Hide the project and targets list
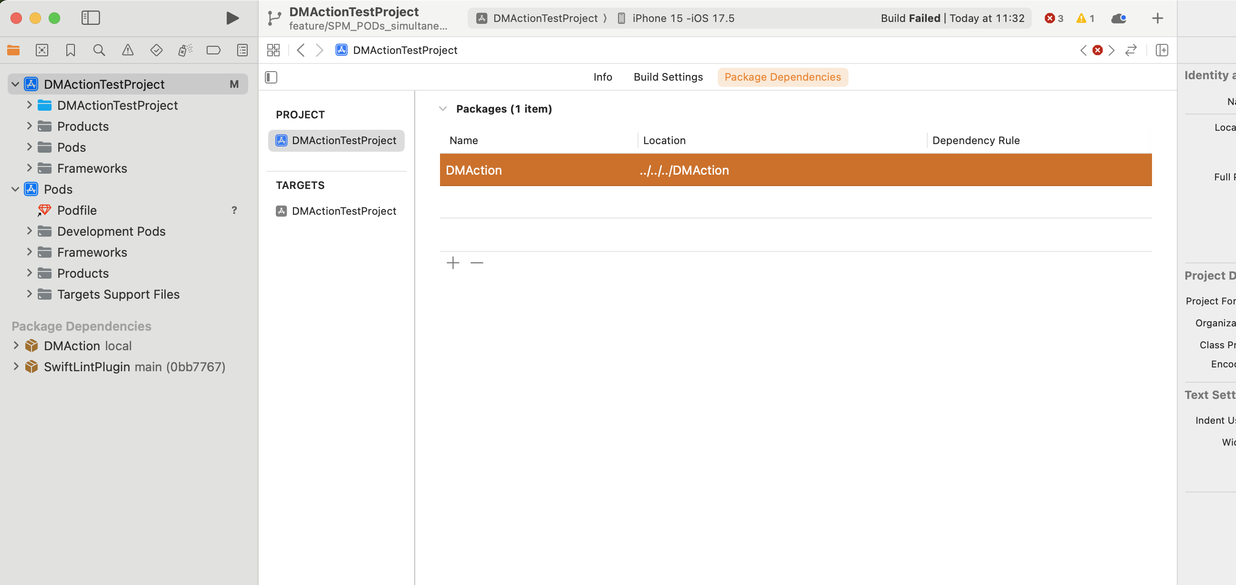The height and width of the screenshot is (585, 1236). 271,77
